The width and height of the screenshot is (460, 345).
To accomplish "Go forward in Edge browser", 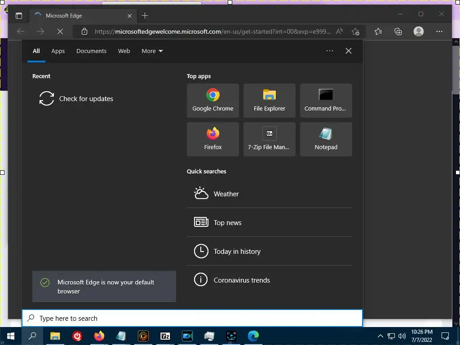I will [x=40, y=31].
